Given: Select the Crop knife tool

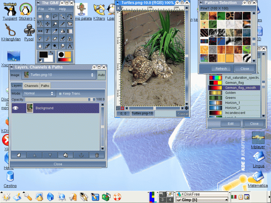Looking at the screenshot, I should pyautogui.click(x=62, y=24).
